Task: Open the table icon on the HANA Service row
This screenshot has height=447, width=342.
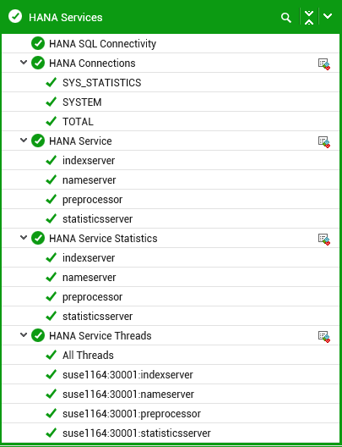Action: tap(323, 142)
